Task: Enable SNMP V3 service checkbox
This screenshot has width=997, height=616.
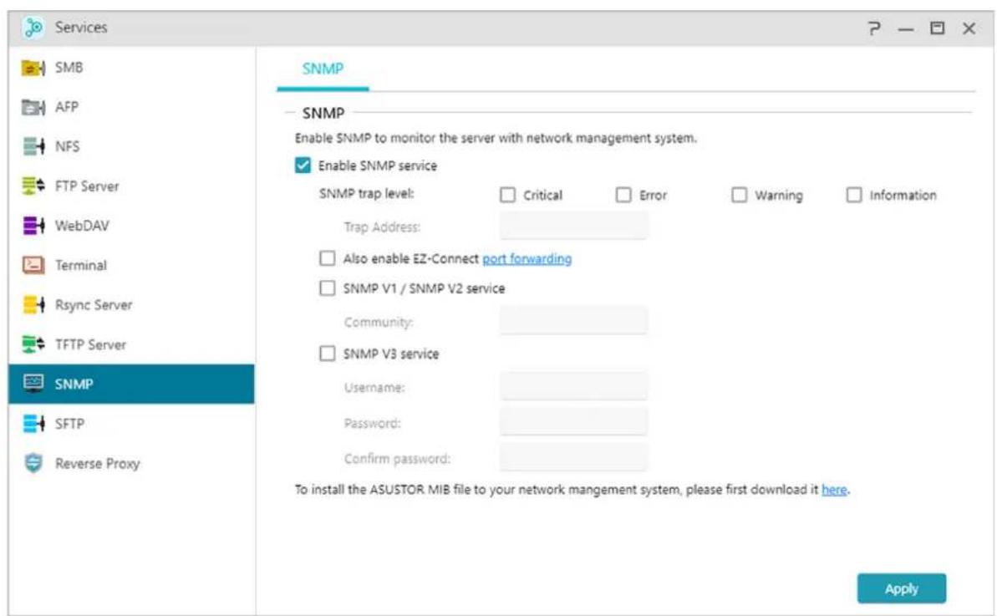Action: click(x=328, y=354)
